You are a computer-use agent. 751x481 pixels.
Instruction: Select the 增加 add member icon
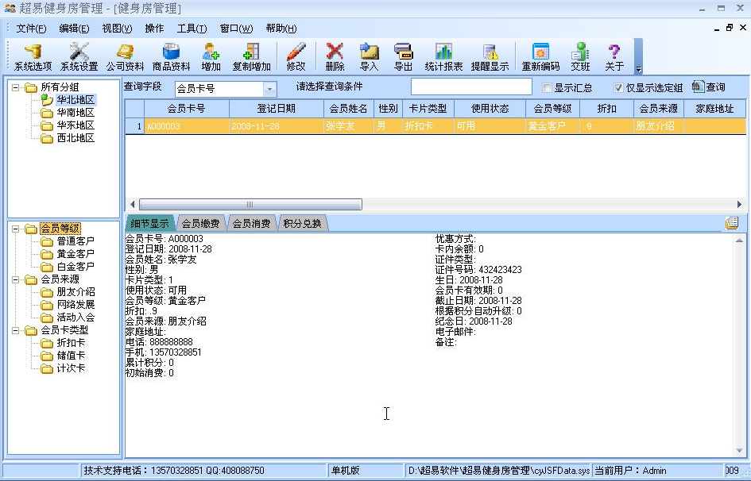(211, 56)
